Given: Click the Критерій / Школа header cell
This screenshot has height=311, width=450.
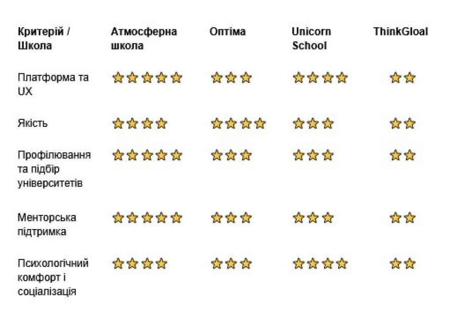Looking at the screenshot, I should 43,38.
